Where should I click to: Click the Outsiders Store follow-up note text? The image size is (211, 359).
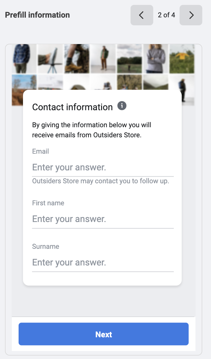[100, 181]
